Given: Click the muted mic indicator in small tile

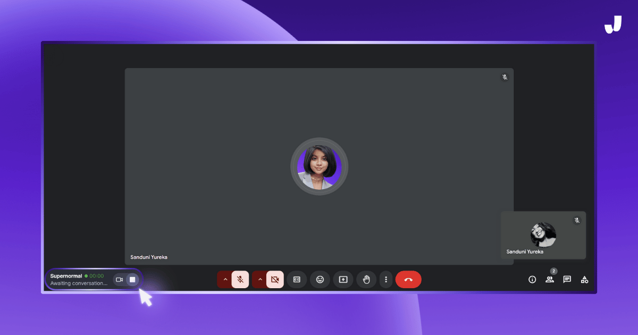Looking at the screenshot, I should click(577, 220).
